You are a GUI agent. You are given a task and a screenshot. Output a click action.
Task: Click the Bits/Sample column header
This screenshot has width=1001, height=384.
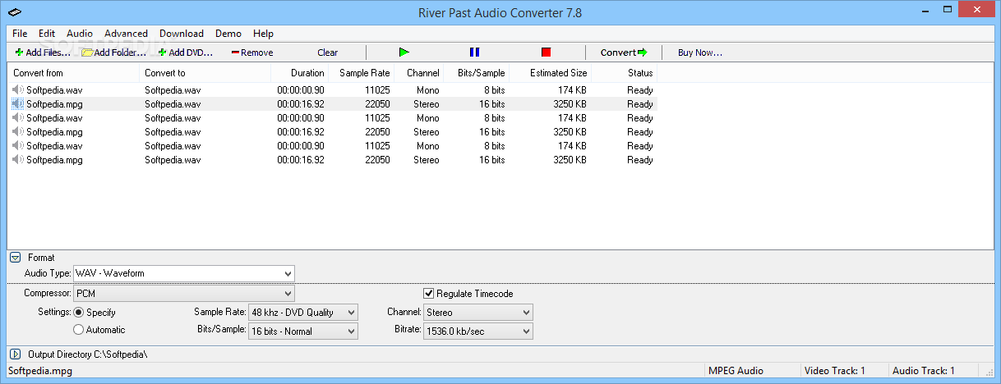(x=476, y=73)
